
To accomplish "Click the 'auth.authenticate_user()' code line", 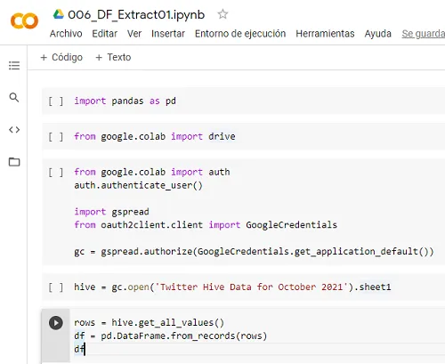I will pyautogui.click(x=138, y=185).
